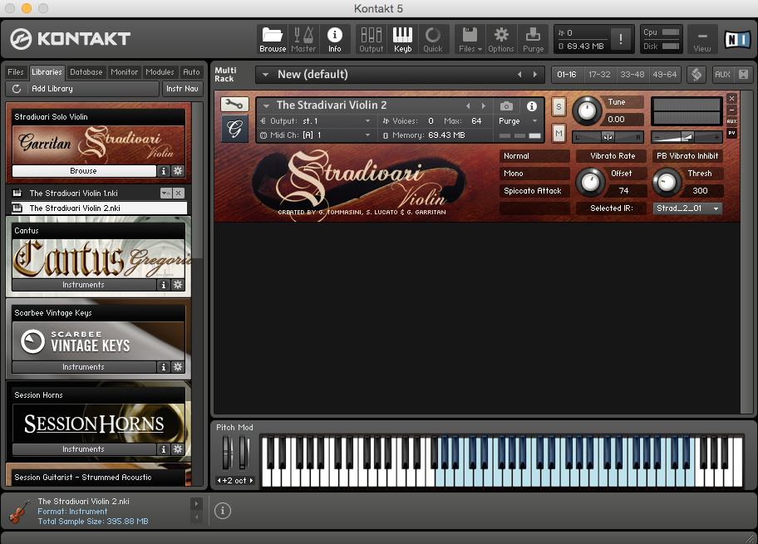This screenshot has height=544, width=758.
Task: Open the Selected IR Strad_2_01 dropdown
Action: (x=687, y=208)
